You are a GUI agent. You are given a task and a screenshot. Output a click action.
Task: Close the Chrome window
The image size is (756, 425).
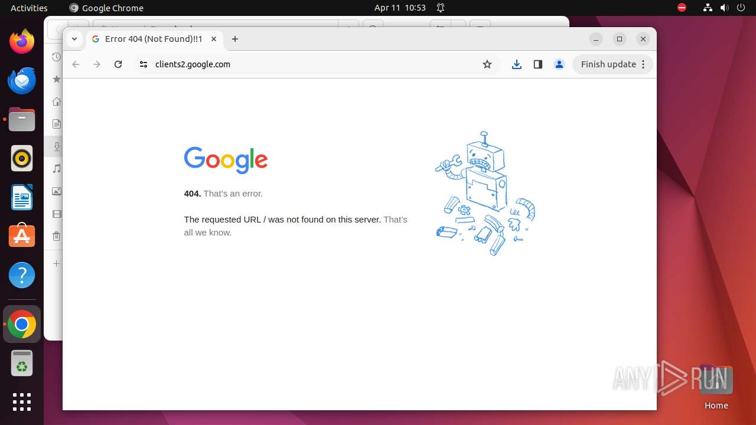click(643, 39)
